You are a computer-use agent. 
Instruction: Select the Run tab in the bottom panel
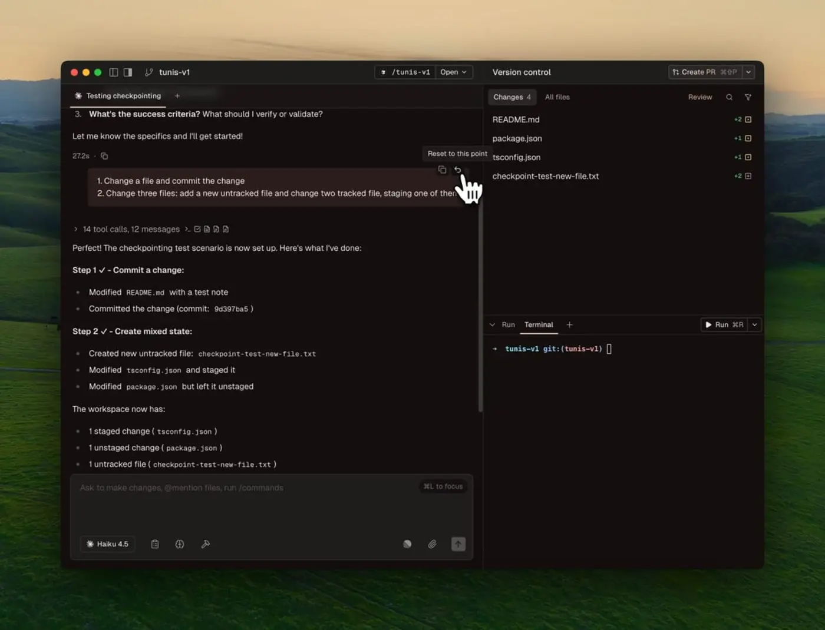tap(508, 324)
